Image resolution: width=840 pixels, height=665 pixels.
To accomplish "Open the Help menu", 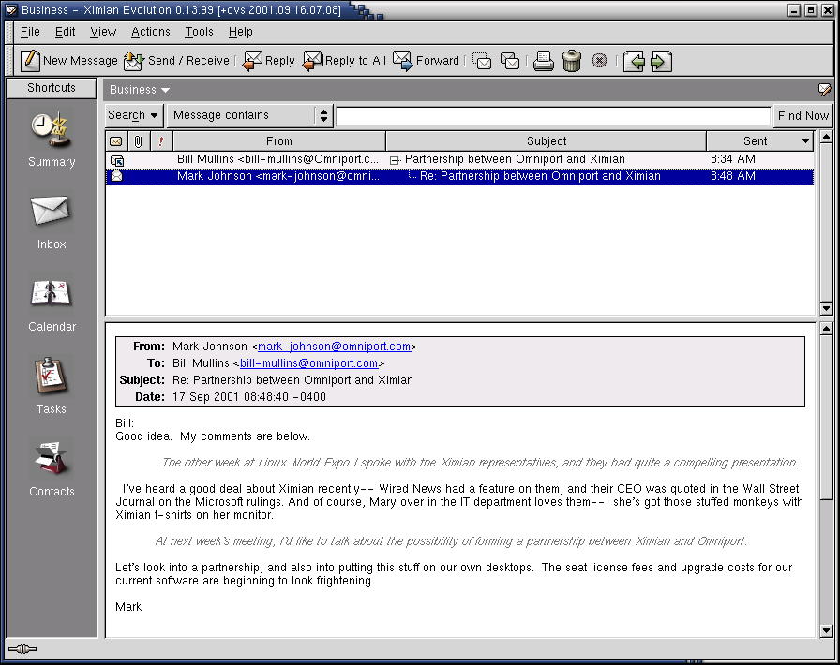I will (x=241, y=32).
